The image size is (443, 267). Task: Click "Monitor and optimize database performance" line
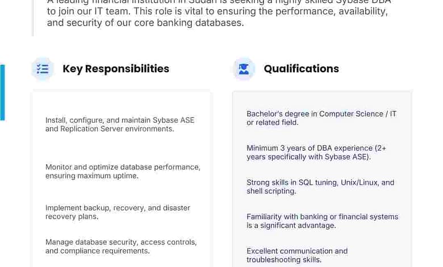point(123,167)
